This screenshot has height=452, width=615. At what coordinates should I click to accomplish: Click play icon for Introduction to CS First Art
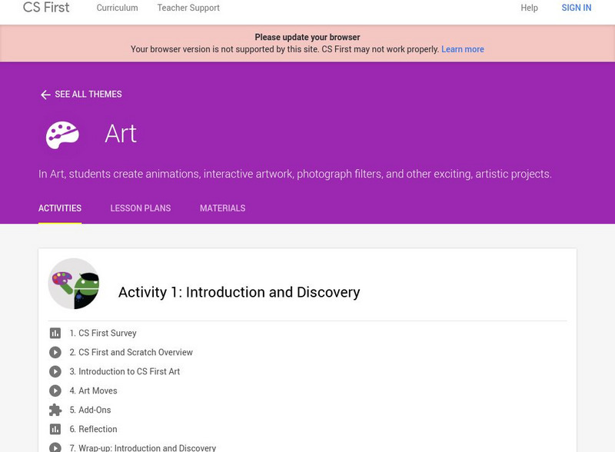55,371
